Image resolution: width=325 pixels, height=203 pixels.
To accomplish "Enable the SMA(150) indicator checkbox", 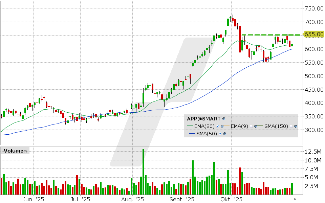I will (x=291, y=126).
